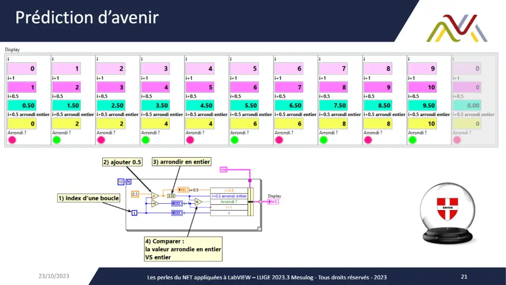The width and height of the screenshot is (506, 285).
Task: Select the auto-indexing tunnel on the loop's right edge
Action: [260, 202]
